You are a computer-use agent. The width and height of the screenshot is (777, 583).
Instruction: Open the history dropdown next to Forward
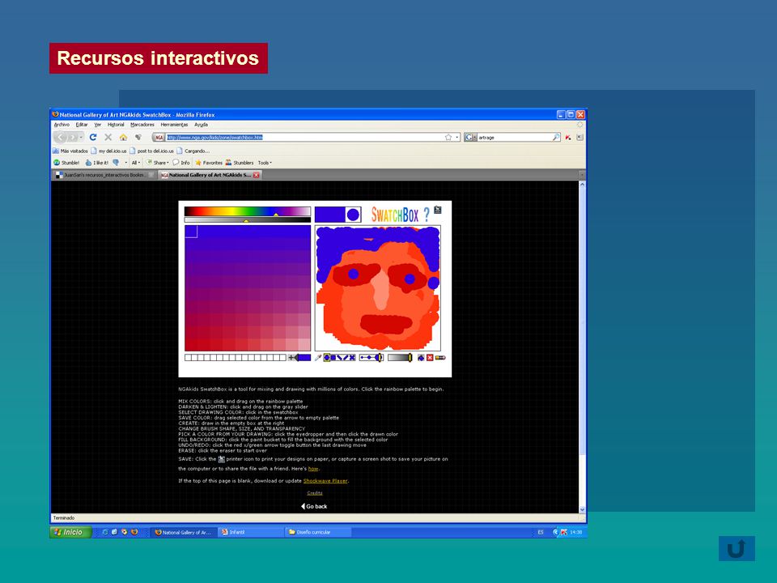pyautogui.click(x=81, y=138)
